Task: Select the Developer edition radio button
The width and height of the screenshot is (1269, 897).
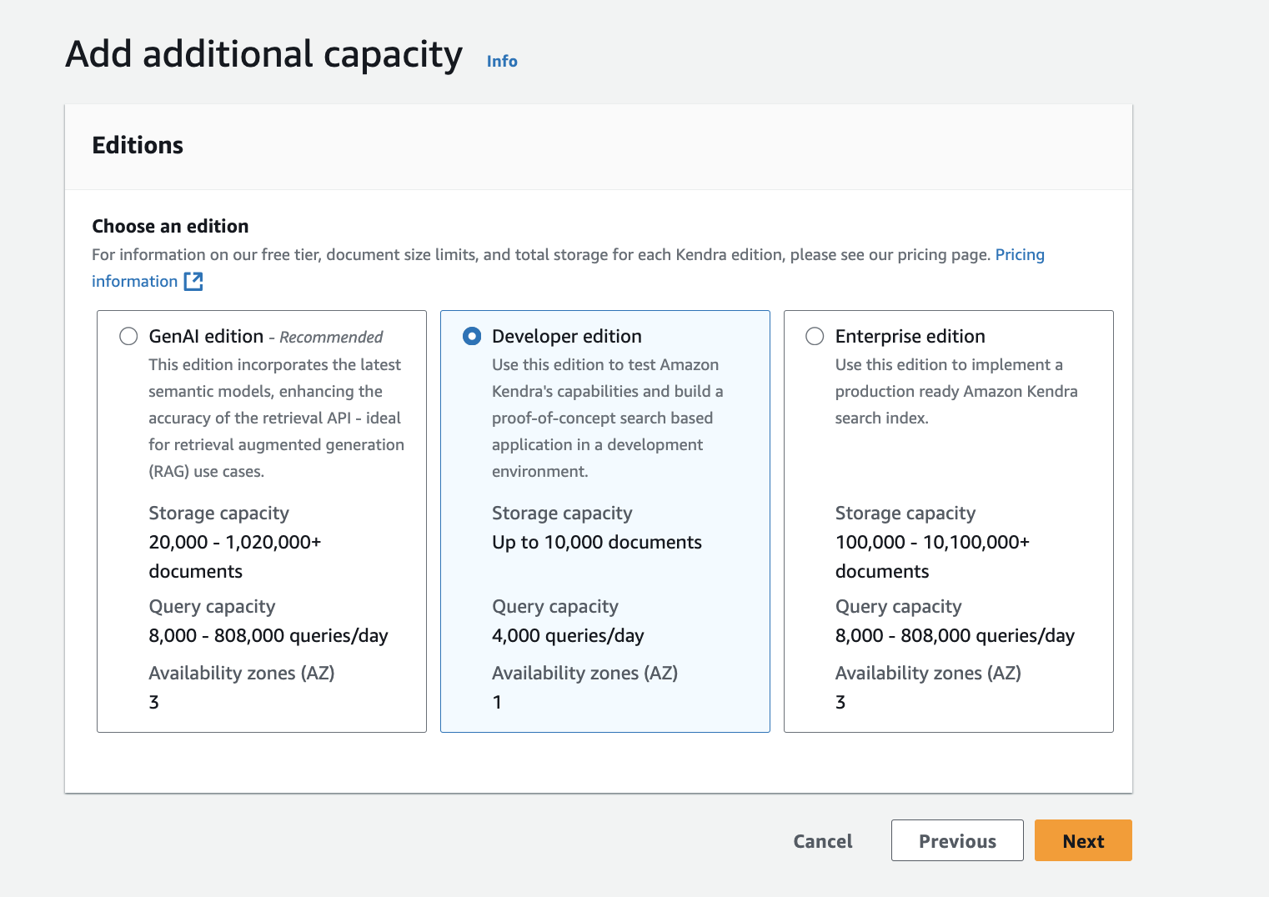Action: pyautogui.click(x=472, y=336)
